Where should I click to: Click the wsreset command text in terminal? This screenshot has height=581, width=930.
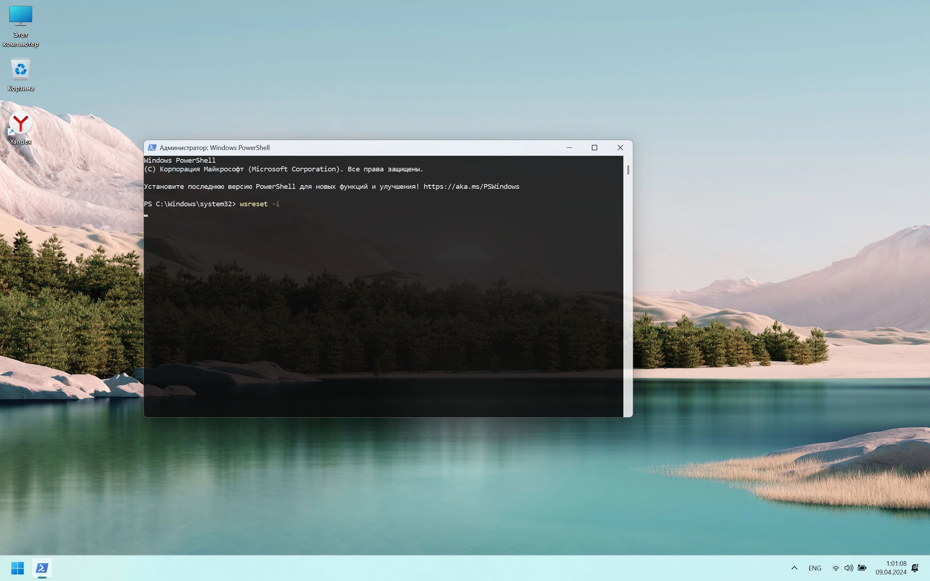[x=253, y=204]
